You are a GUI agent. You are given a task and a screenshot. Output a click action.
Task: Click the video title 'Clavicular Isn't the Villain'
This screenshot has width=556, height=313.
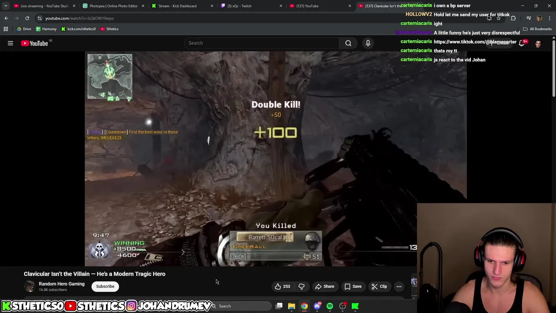point(95,274)
